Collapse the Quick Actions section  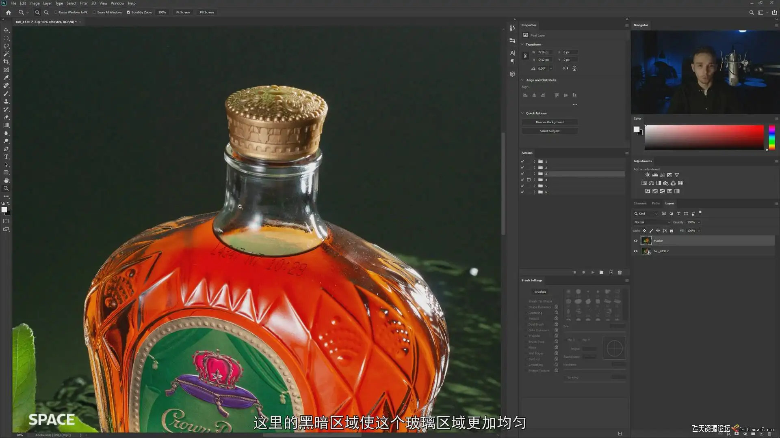[522, 113]
